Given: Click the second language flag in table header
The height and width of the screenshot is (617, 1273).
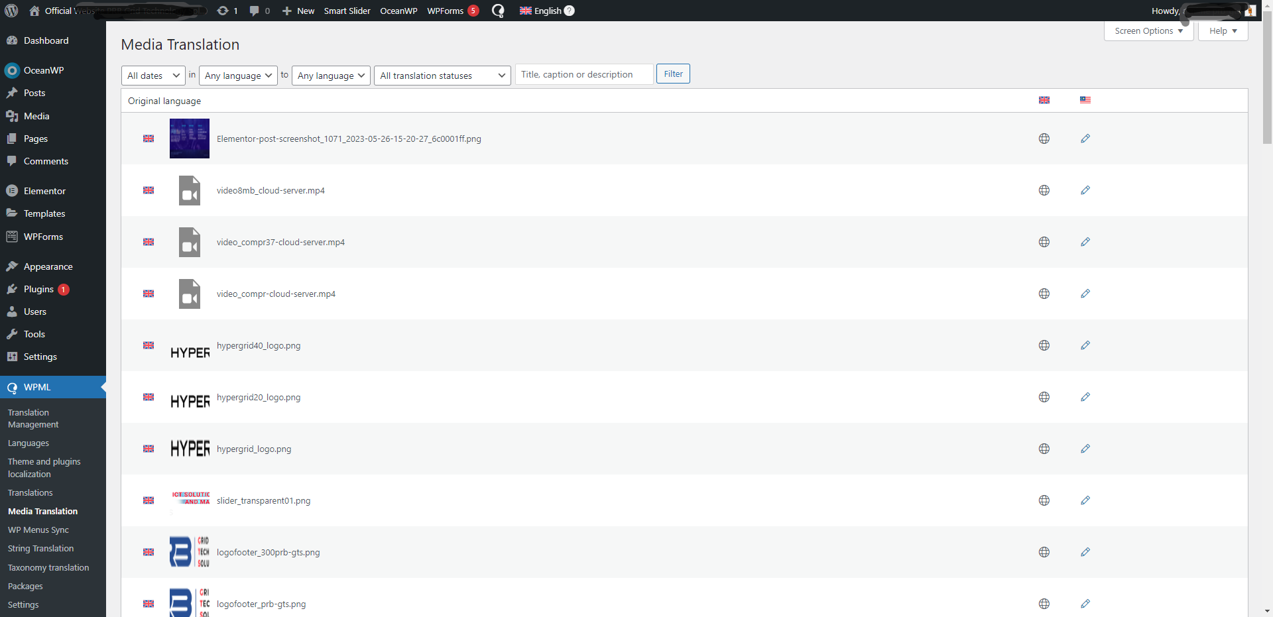Looking at the screenshot, I should pos(1085,100).
